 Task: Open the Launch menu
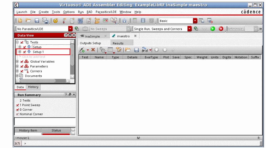(22, 12)
